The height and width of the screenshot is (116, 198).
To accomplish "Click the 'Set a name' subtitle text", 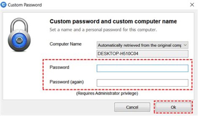I will [103, 29].
